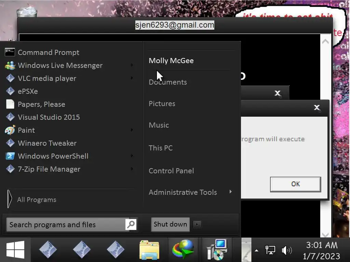Expand VLC media player jump list arrow
Image resolution: width=350 pixels, height=262 pixels.
pos(132,78)
